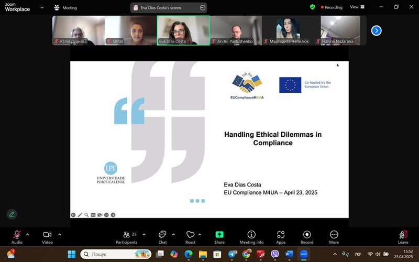The image size is (419, 262).
Task: Click the Zoom Workplace logo
Action: point(17,7)
